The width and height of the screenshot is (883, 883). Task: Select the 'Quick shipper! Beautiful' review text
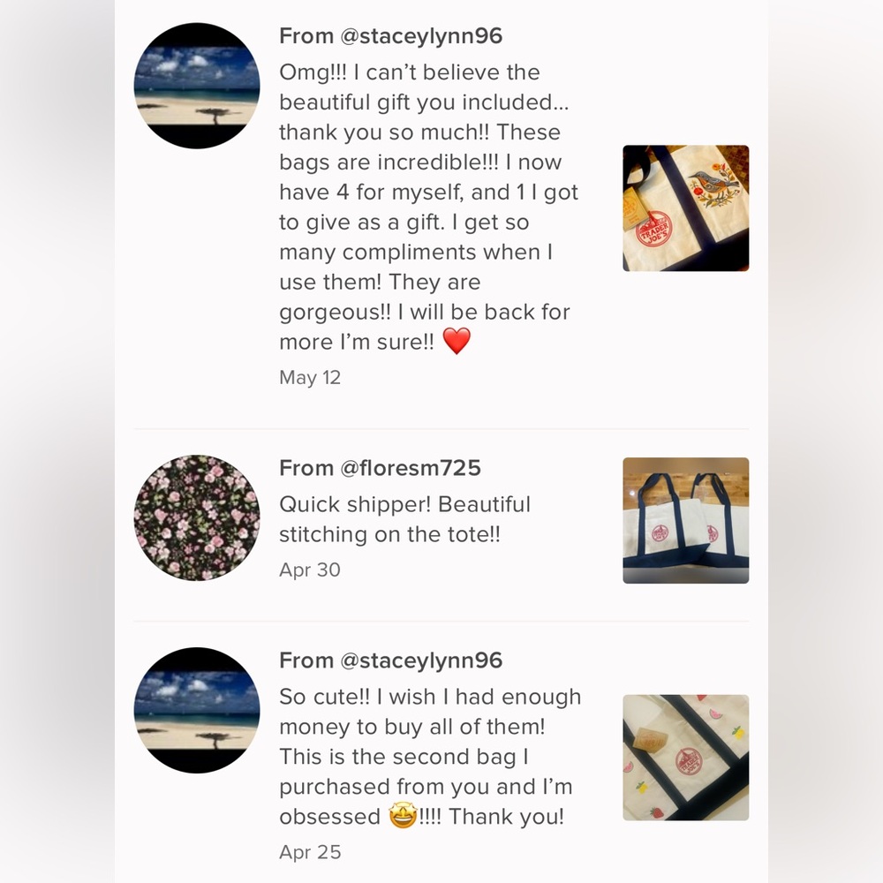pyautogui.click(x=404, y=505)
